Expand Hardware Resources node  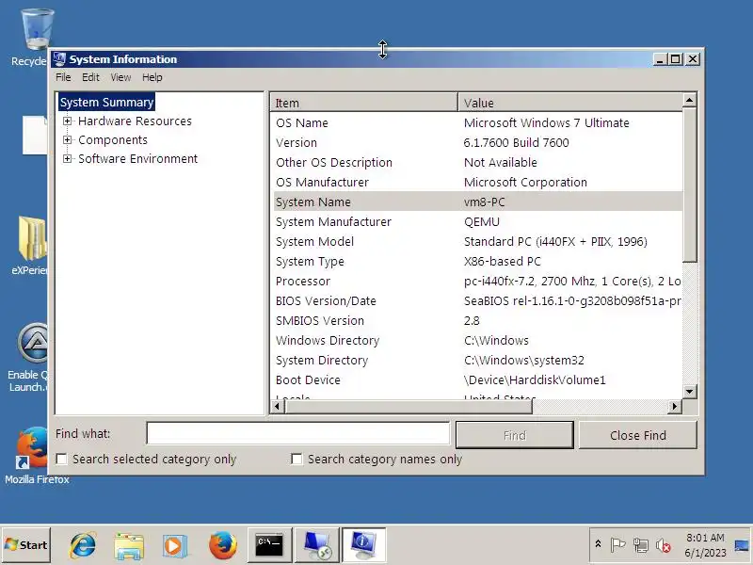click(67, 121)
